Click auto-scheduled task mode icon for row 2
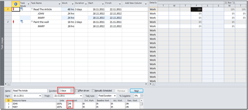Viewport: 248px width, 110px height. [x=22, y=22]
